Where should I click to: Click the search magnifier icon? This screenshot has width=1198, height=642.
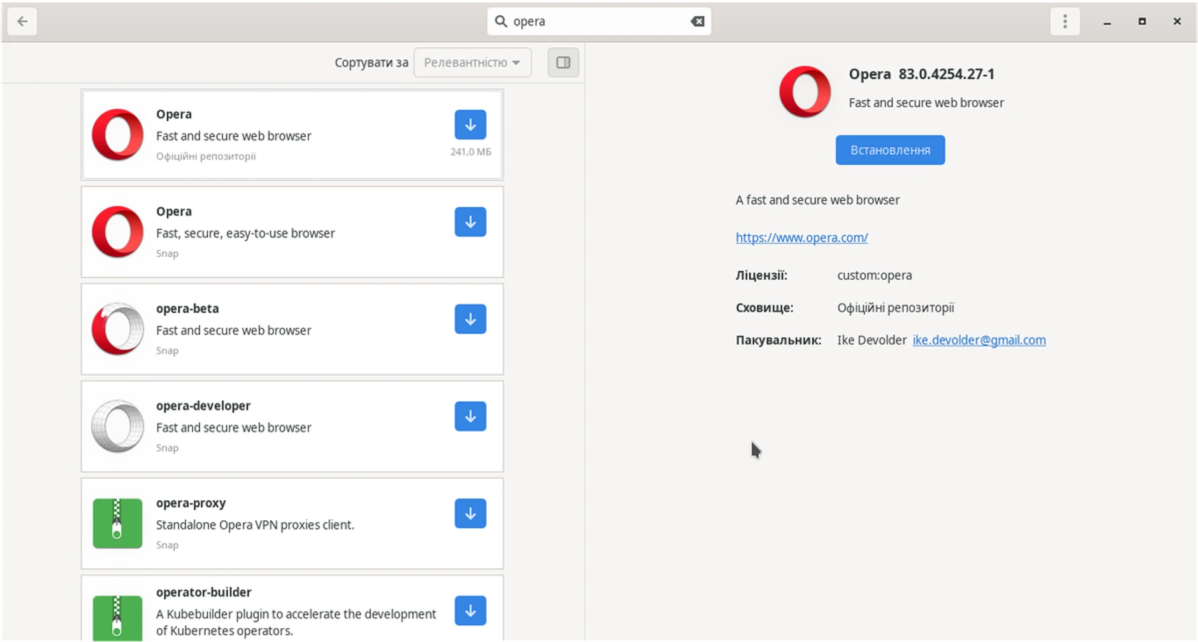point(500,21)
